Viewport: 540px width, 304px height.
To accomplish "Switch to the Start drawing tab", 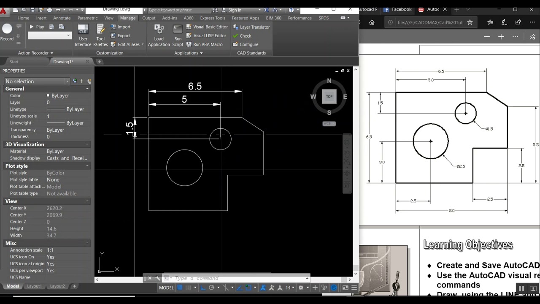I will click(x=14, y=62).
